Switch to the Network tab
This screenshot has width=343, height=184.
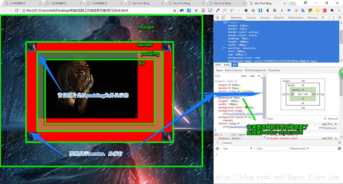point(279,18)
